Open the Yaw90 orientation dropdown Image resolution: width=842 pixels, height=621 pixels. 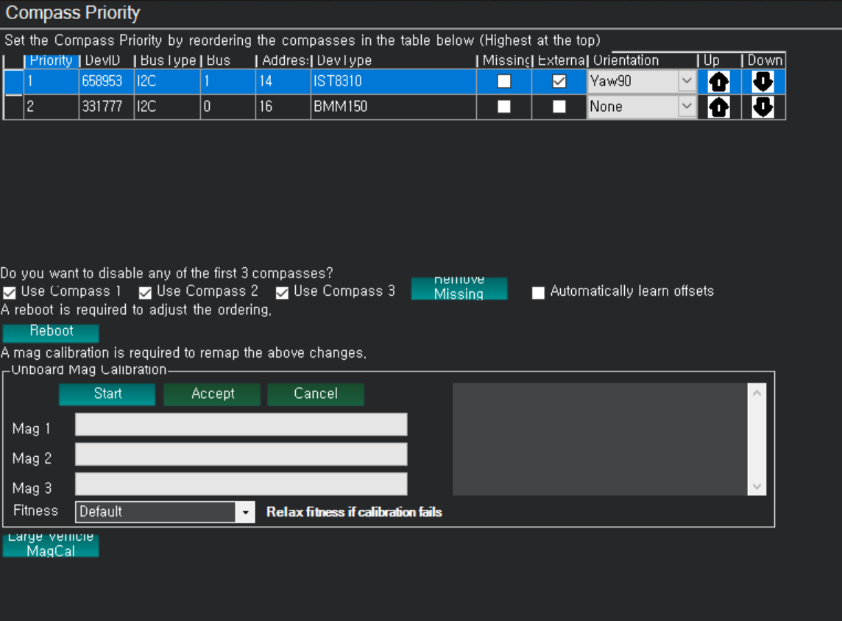[x=686, y=81]
